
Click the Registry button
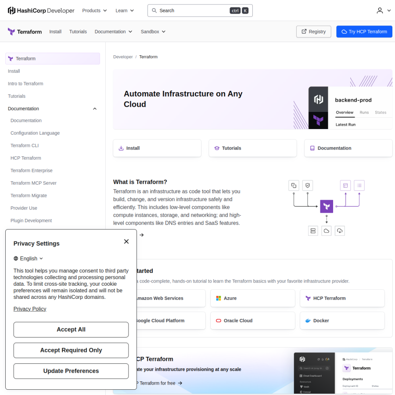[x=314, y=32]
